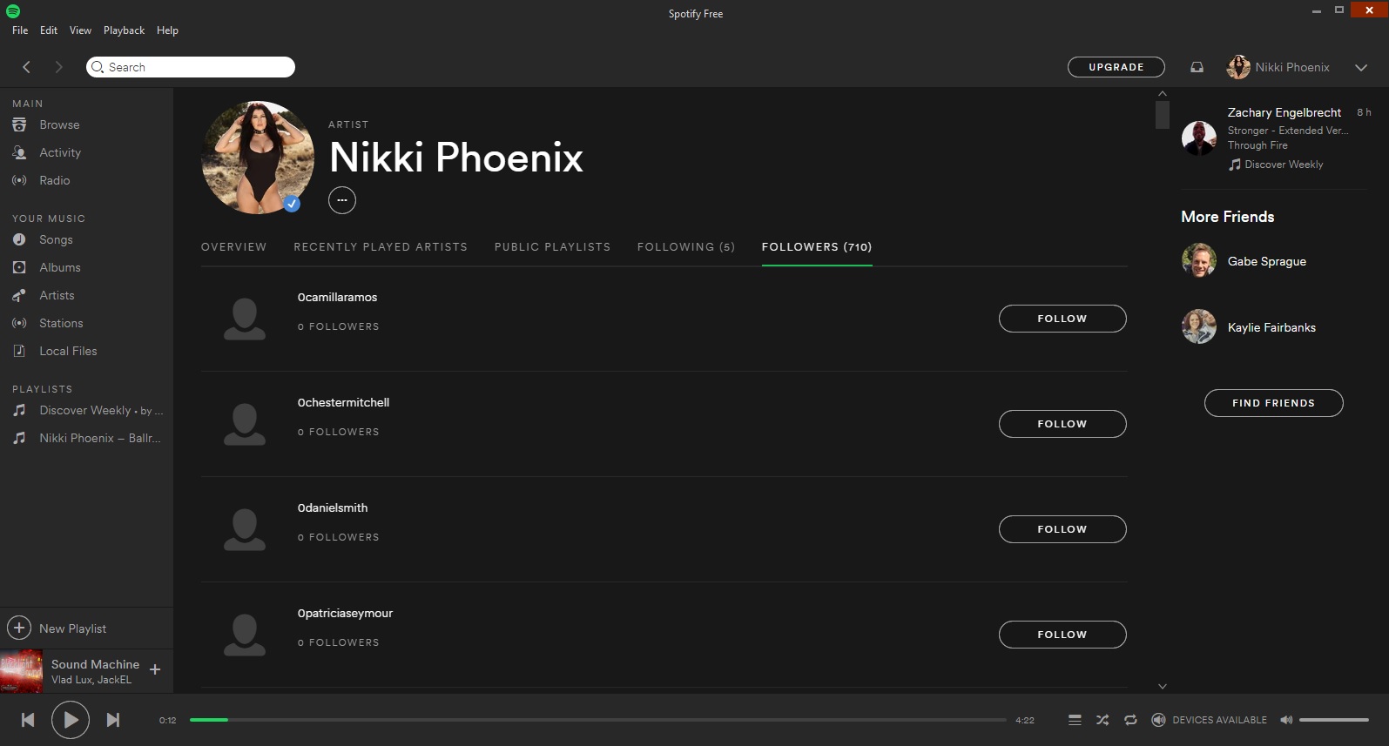
Task: Switch to the Public Playlists tab
Action: [x=552, y=247]
